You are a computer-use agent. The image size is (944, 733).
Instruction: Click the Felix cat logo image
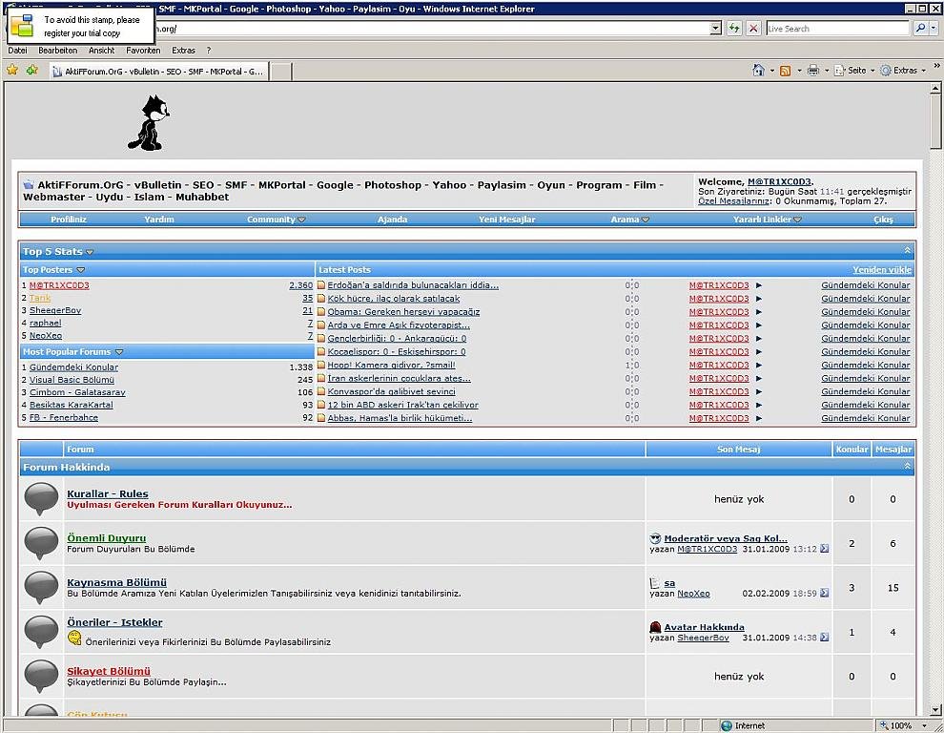149,123
